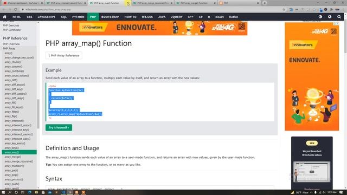Image resolution: width=347 pixels, height=195 pixels.
Task: Click the PHP Array Reference back button
Action: click(64, 55)
